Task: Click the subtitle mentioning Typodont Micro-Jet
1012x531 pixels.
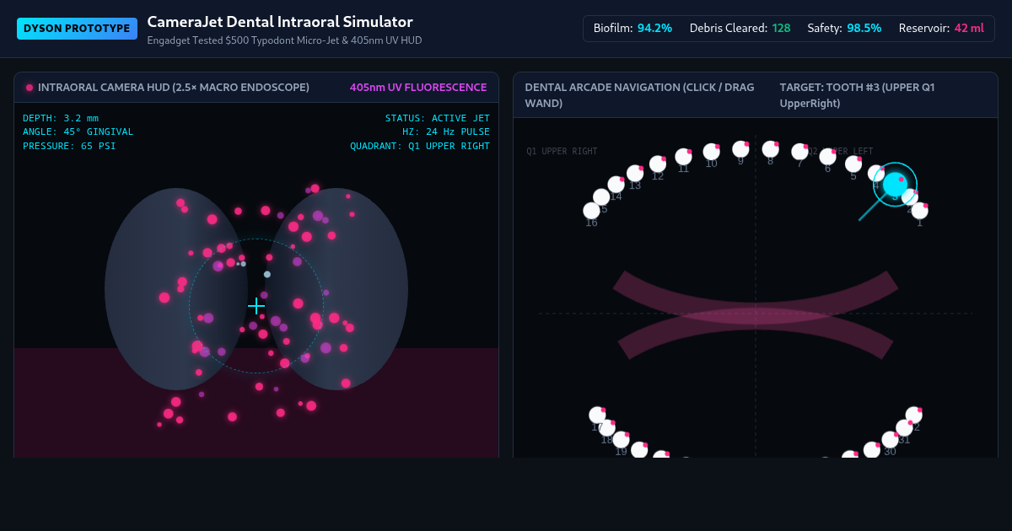Action: coord(284,40)
